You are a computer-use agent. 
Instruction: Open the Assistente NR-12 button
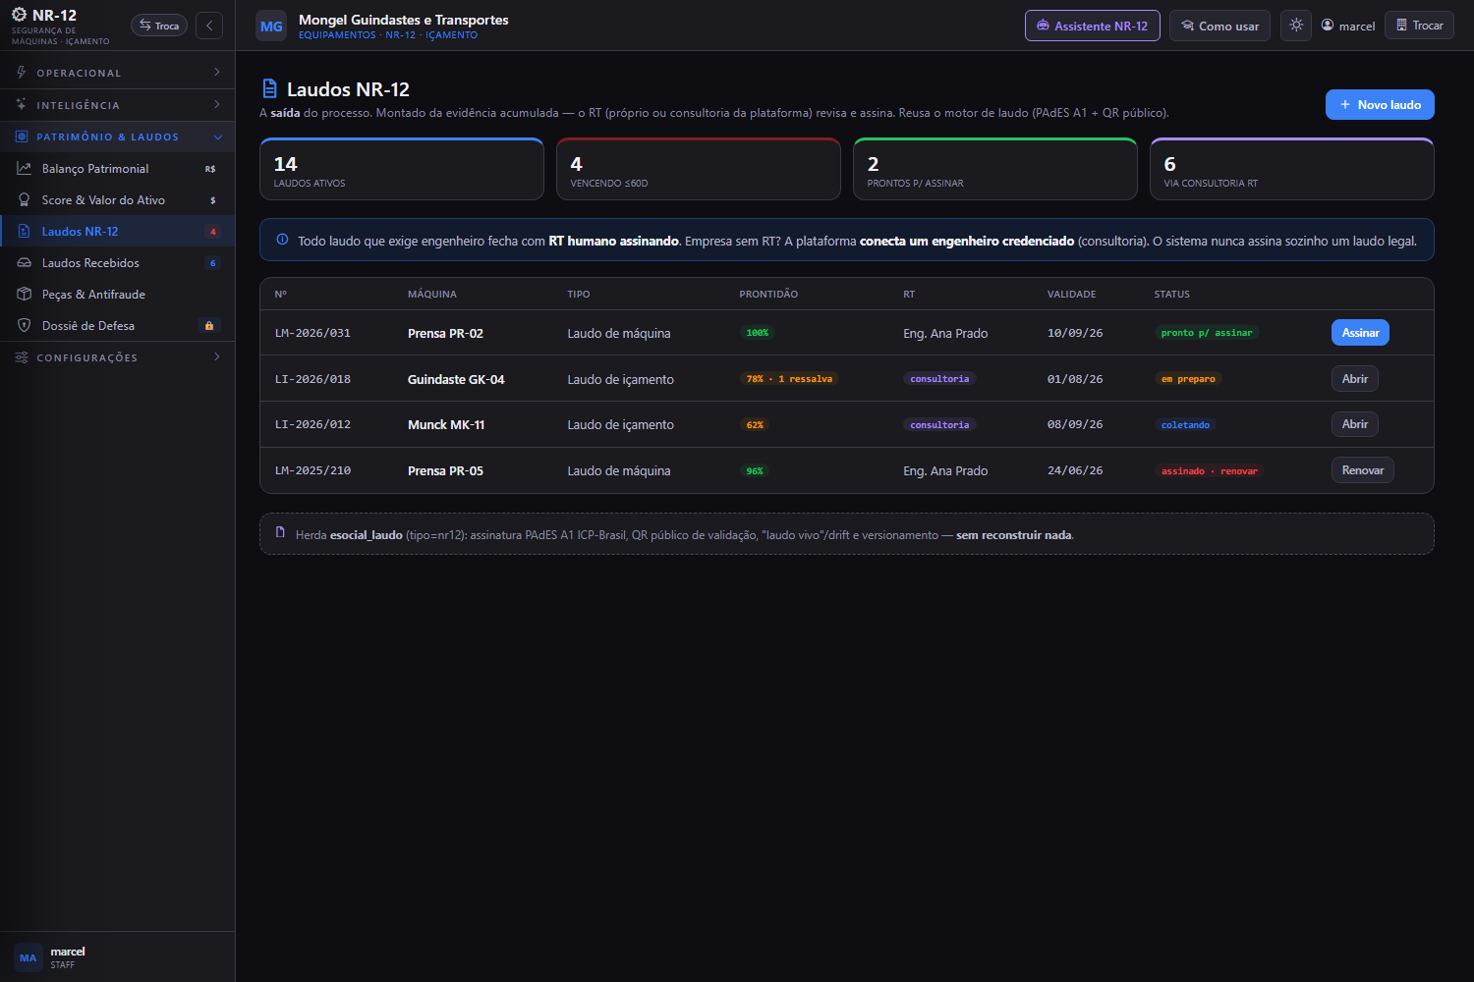(1092, 26)
